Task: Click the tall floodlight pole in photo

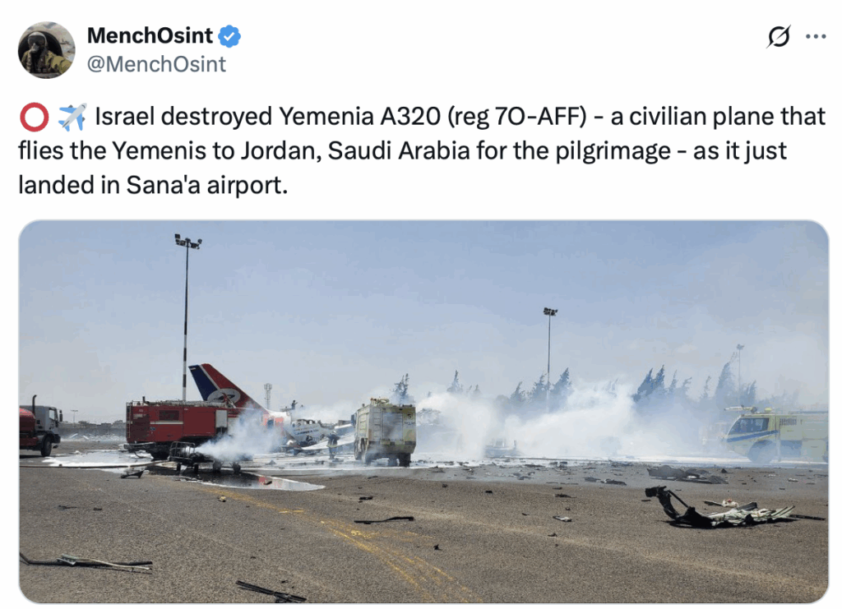Action: point(186,316)
